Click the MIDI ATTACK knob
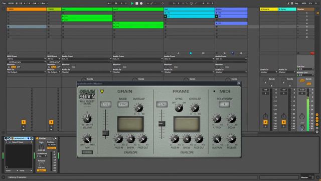The width and height of the screenshot is (321, 181). (217, 119)
